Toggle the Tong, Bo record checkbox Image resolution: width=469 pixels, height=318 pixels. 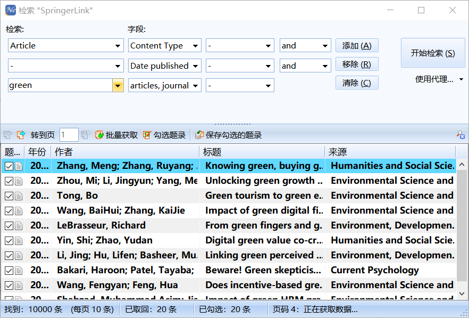coord(9,196)
